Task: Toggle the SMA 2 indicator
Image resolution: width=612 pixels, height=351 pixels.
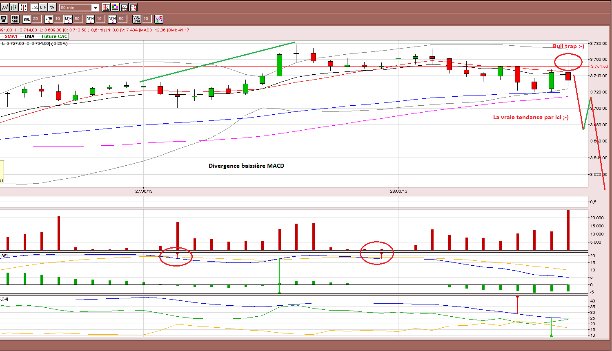Action: 112,19
